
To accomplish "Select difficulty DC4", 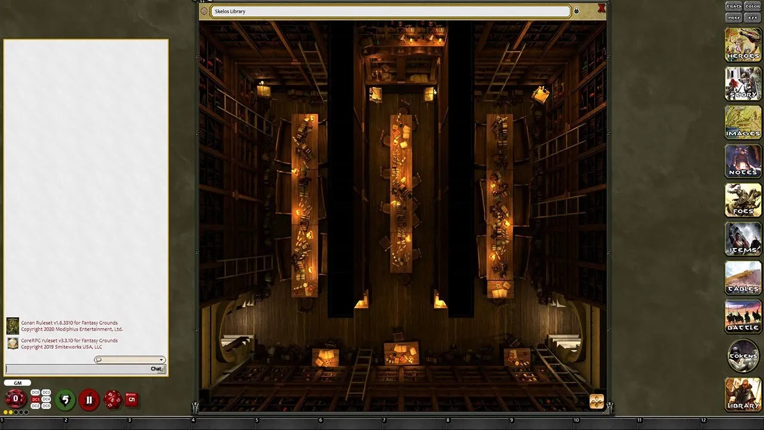I will [x=46, y=400].
